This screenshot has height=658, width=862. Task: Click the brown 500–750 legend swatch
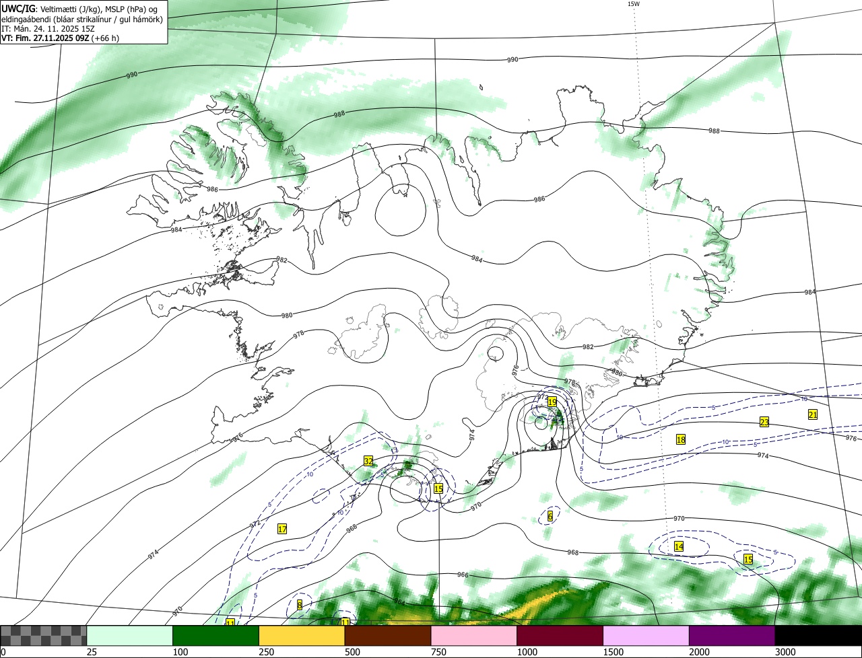(x=388, y=636)
